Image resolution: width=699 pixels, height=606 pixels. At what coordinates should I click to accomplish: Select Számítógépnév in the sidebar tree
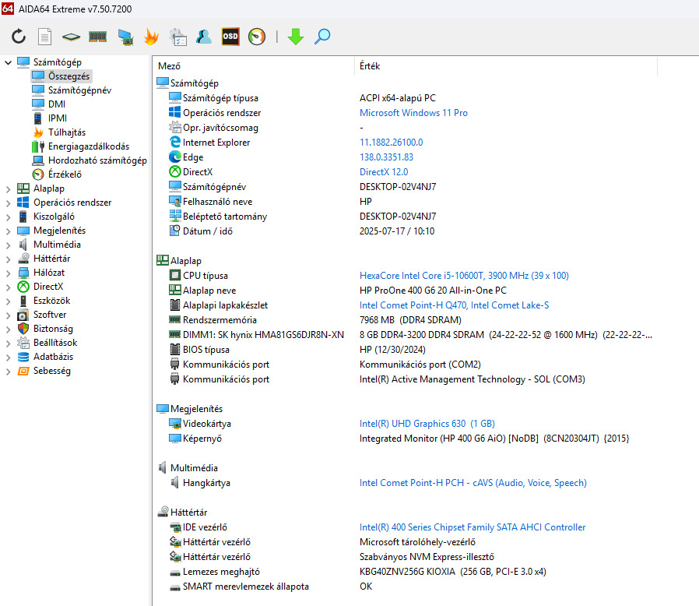79,90
